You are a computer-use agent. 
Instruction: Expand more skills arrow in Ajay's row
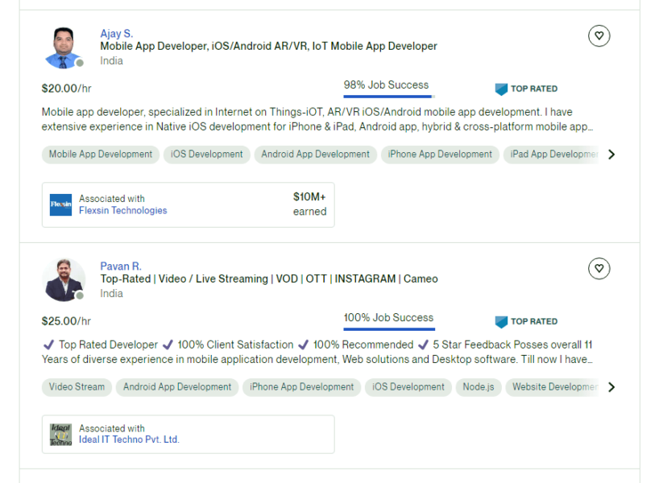[611, 155]
